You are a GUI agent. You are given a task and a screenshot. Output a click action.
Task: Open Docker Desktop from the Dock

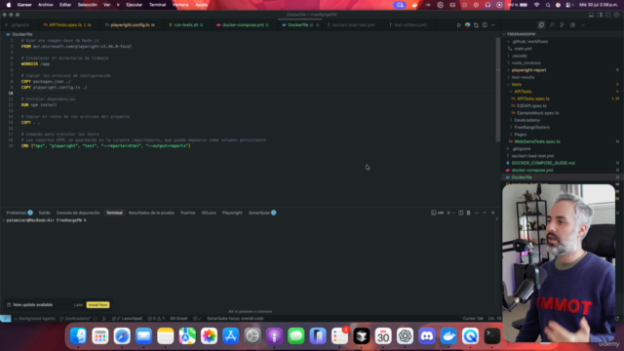[448, 336]
